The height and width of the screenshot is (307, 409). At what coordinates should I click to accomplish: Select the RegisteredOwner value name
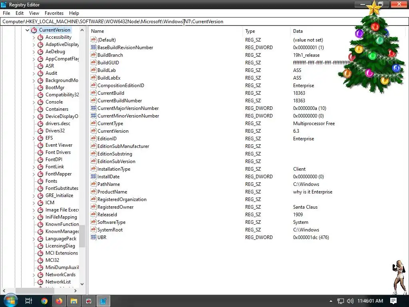(x=115, y=207)
